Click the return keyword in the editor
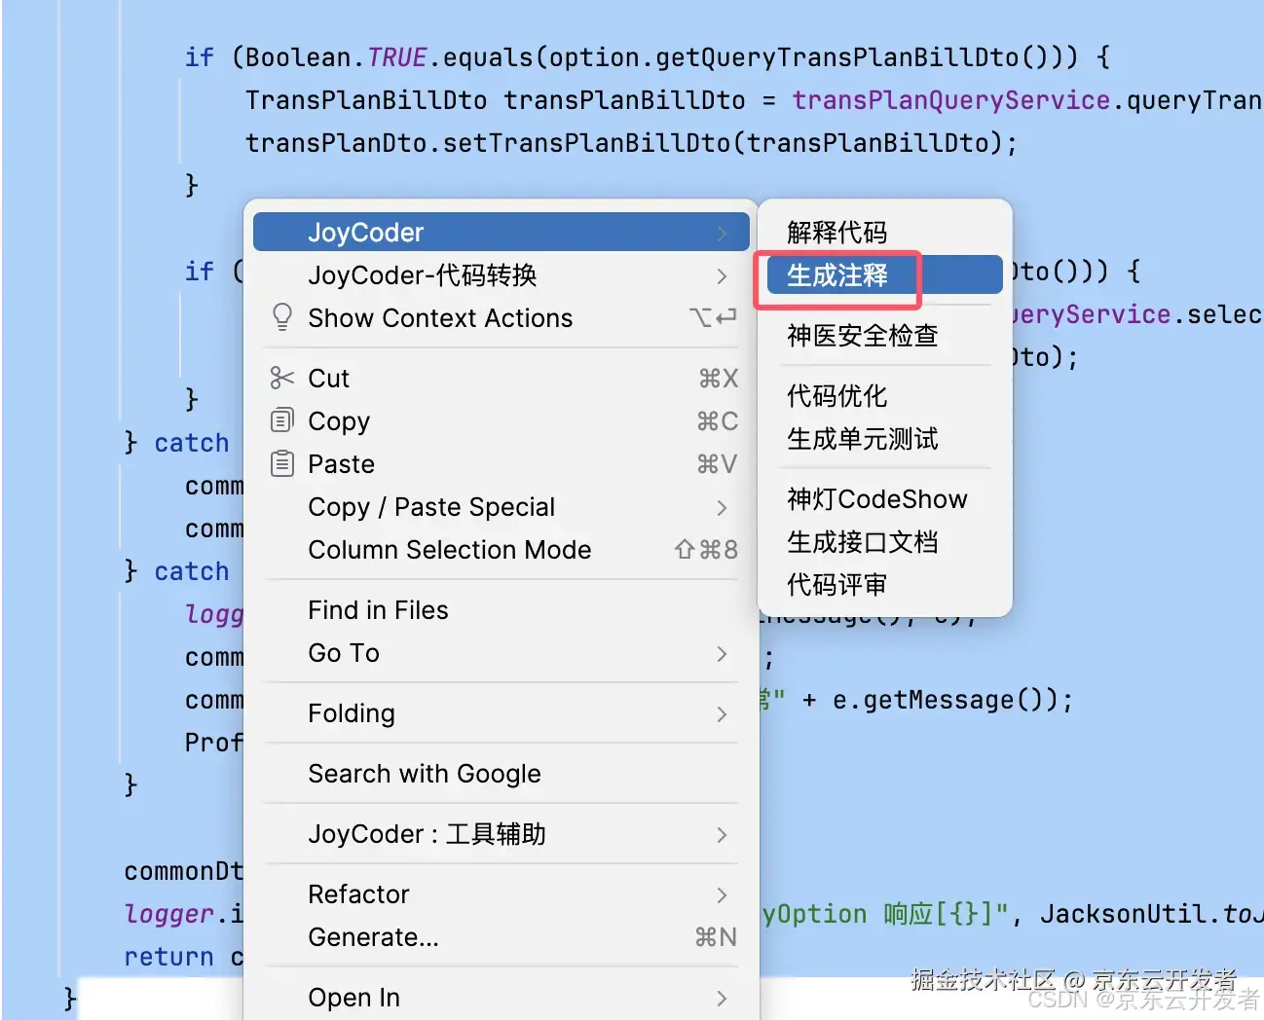Image resolution: width=1264 pixels, height=1020 pixels. (x=168, y=957)
